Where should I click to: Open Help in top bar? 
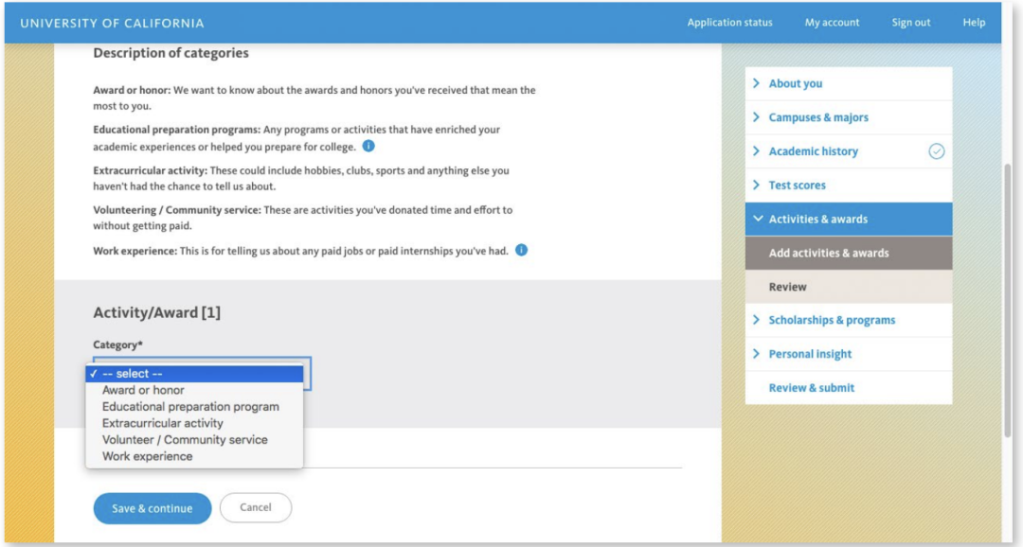pos(974,22)
